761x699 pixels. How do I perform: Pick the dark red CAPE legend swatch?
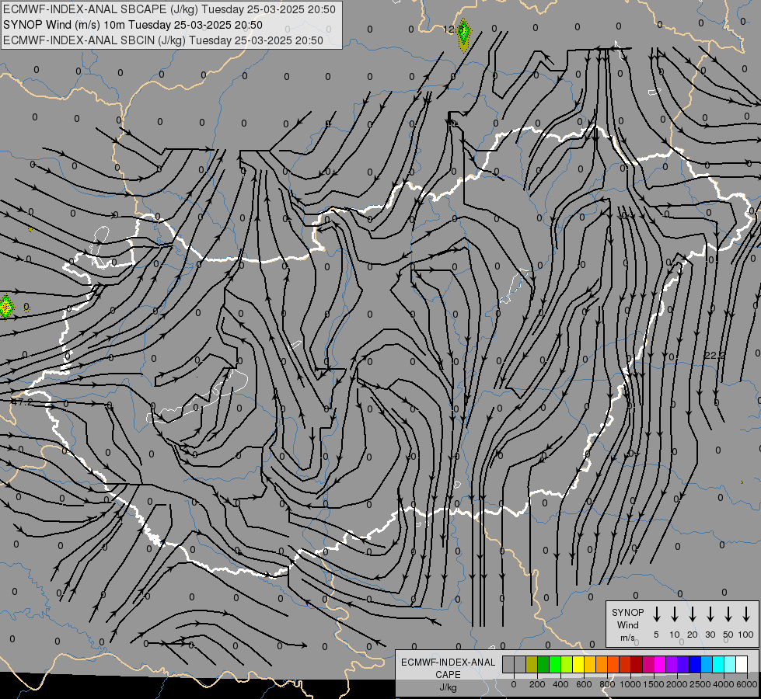[x=637, y=664]
